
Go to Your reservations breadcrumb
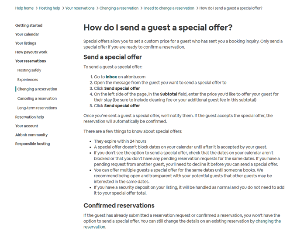80,8
